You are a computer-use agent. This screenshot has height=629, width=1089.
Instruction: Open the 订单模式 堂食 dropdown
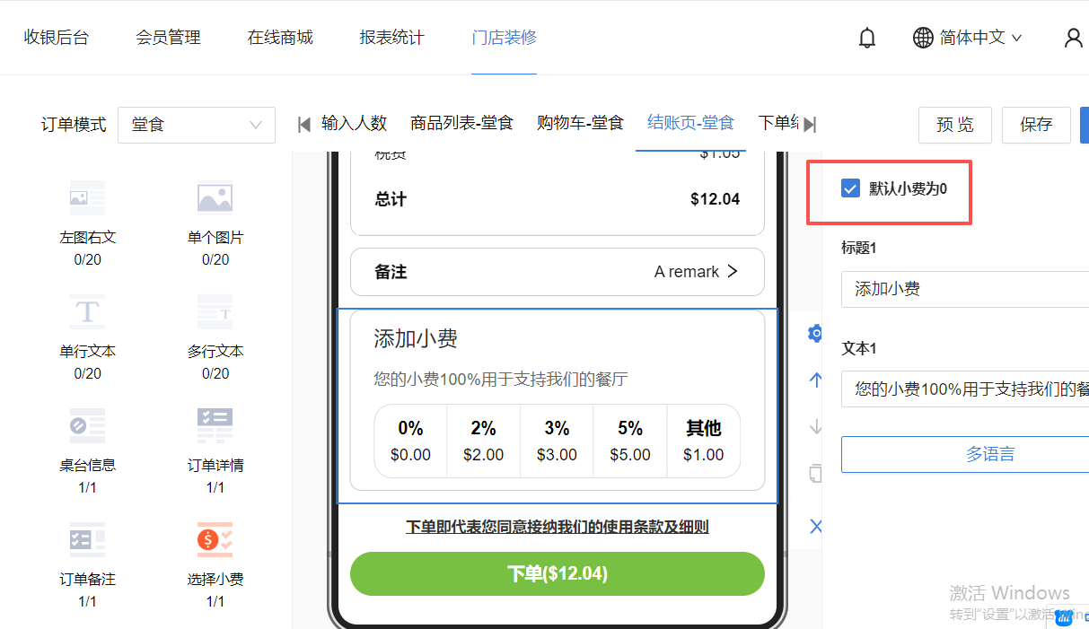[x=196, y=125]
